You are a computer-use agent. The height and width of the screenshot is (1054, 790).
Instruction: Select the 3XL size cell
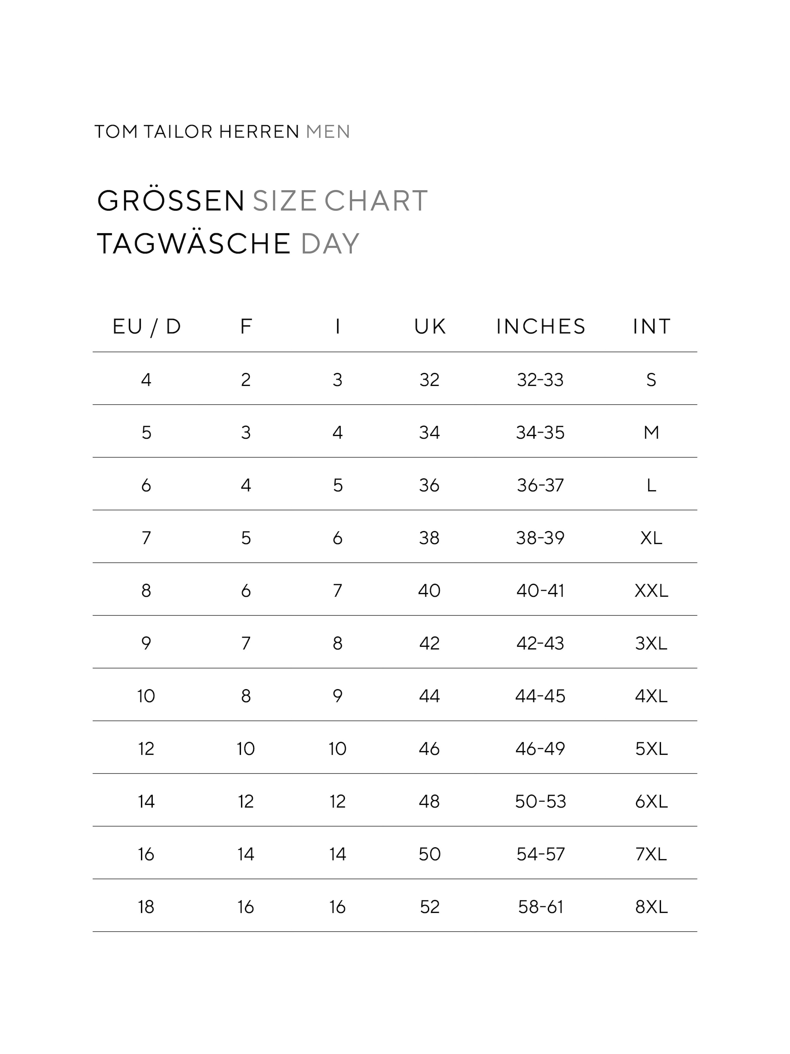651,643
